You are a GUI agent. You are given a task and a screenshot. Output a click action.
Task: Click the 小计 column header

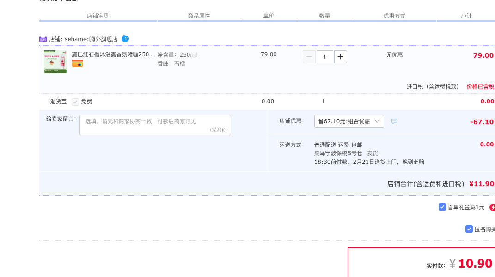pos(466,16)
